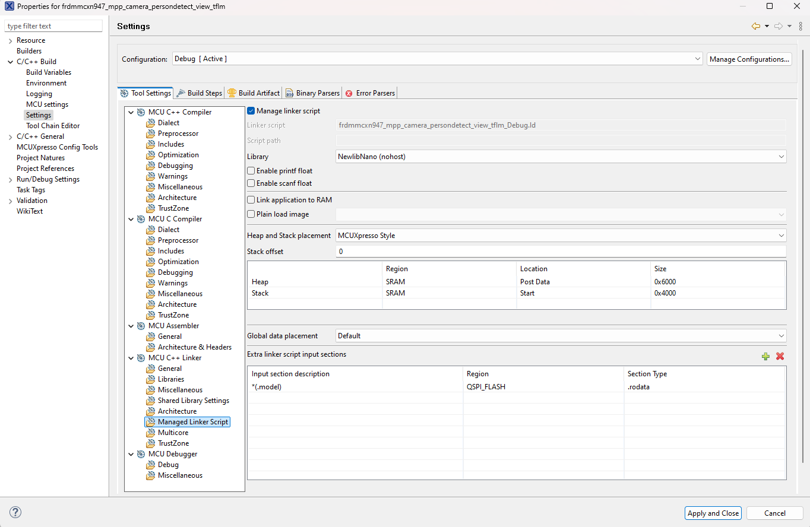810x527 pixels.
Task: Open the Library dropdown showing NewlibNano
Action: (x=780, y=156)
